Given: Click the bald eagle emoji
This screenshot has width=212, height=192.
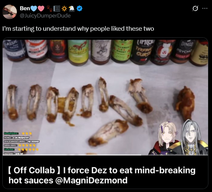Looking at the screenshot, I should pos(71,9).
